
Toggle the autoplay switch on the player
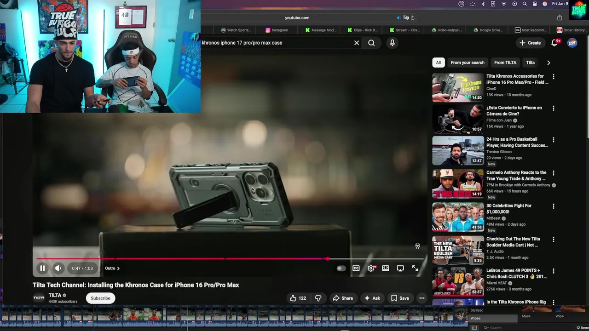[341, 268]
